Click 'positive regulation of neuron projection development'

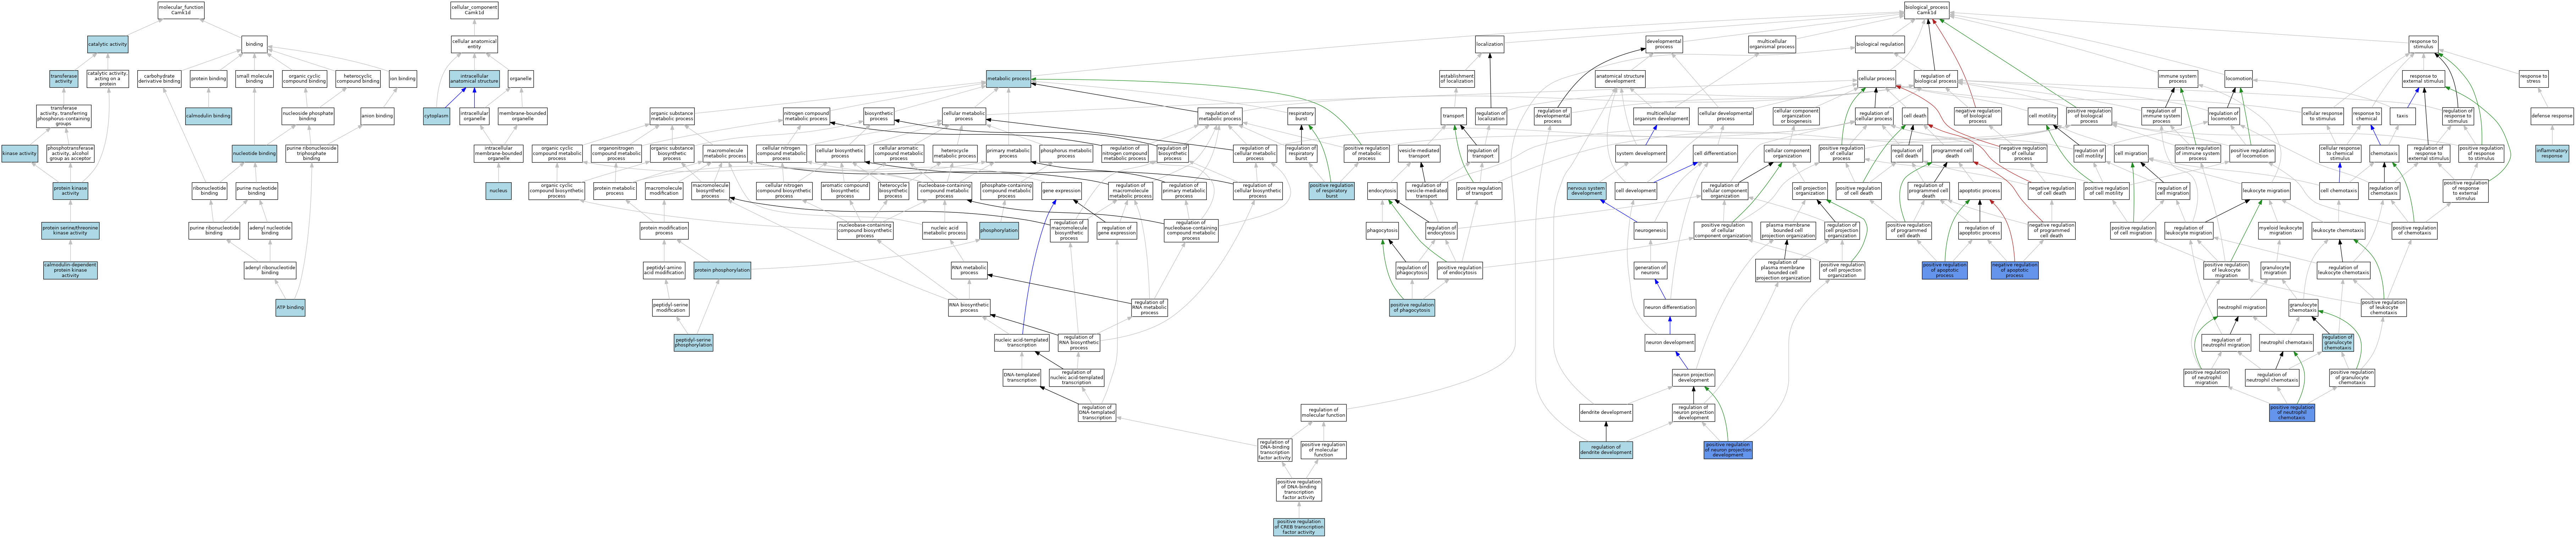coord(1728,450)
